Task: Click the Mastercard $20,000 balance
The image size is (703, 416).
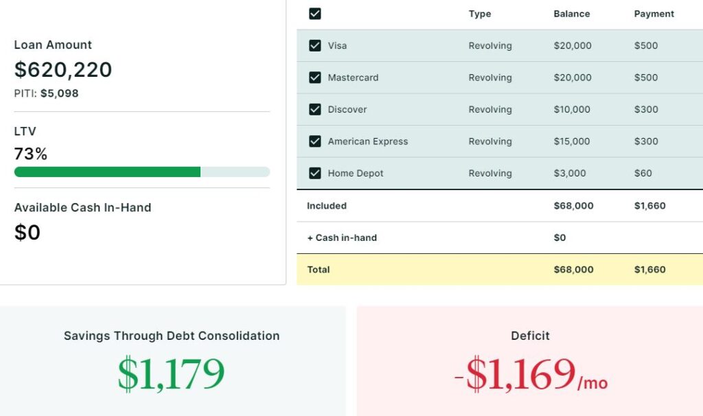Action: coord(572,78)
